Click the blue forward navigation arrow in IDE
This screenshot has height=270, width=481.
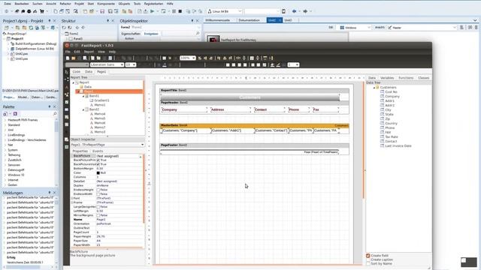click(x=305, y=11)
